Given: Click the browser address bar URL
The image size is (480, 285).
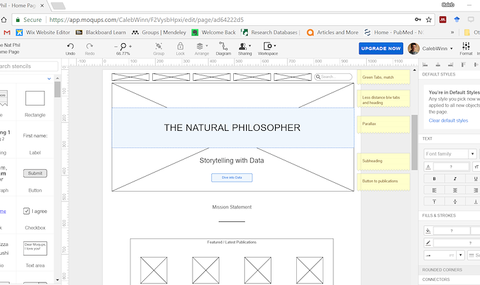Looking at the screenshot, I should tap(146, 20).
